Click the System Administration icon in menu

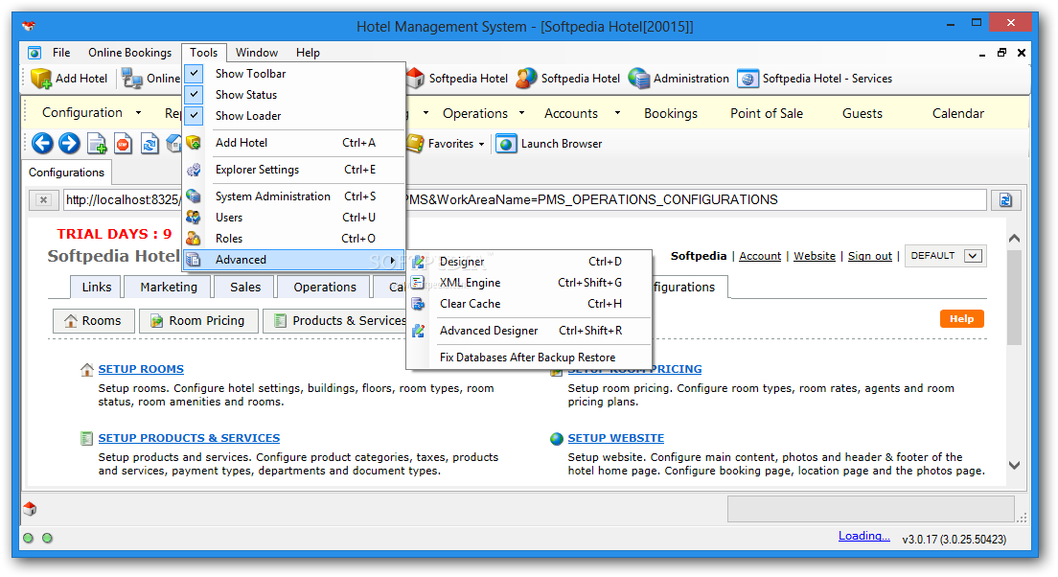193,196
